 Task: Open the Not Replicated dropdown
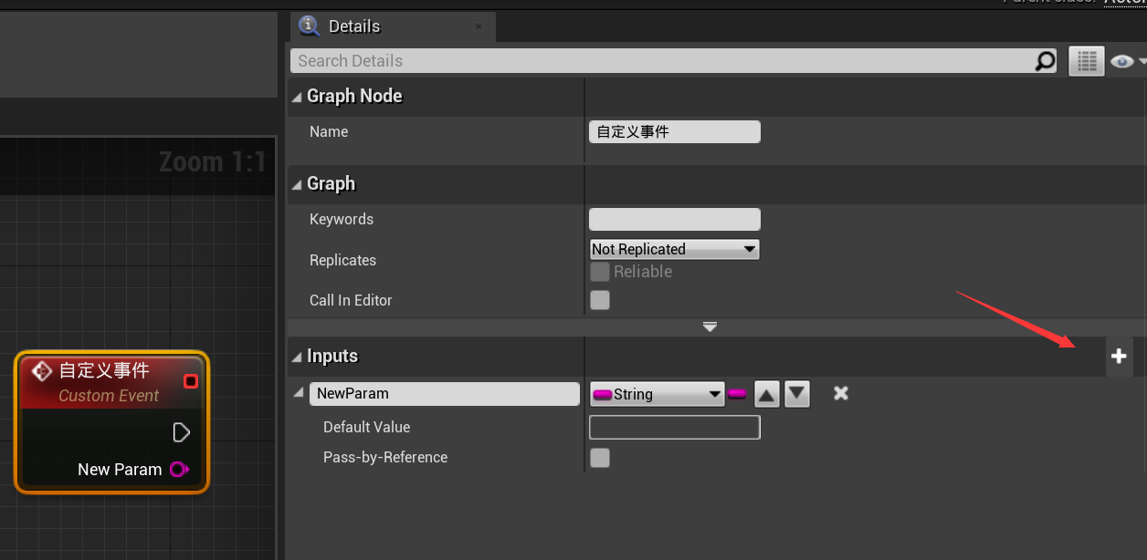point(675,249)
